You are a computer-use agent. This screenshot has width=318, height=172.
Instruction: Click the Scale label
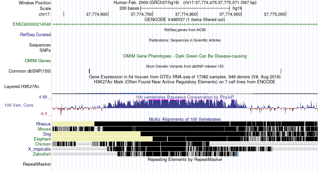pos(45,8)
